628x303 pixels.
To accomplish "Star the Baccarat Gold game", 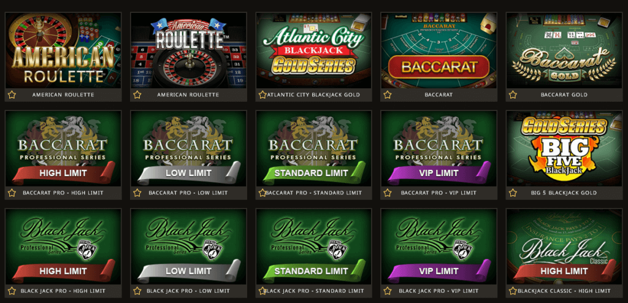I will [x=513, y=95].
